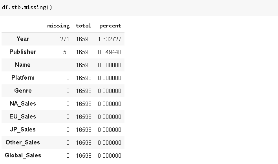
Task: Select the 'total' column header
Action: pyautogui.click(x=83, y=26)
